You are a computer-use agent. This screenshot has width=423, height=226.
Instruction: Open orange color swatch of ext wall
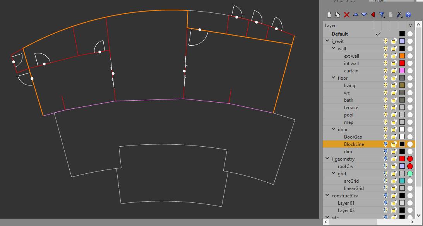click(x=402, y=56)
